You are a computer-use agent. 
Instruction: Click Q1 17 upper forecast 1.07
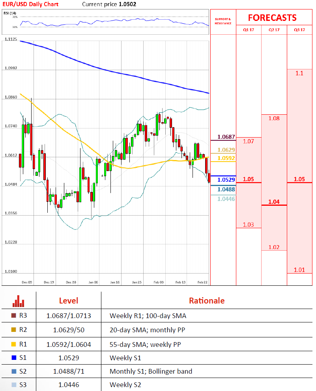249,142
